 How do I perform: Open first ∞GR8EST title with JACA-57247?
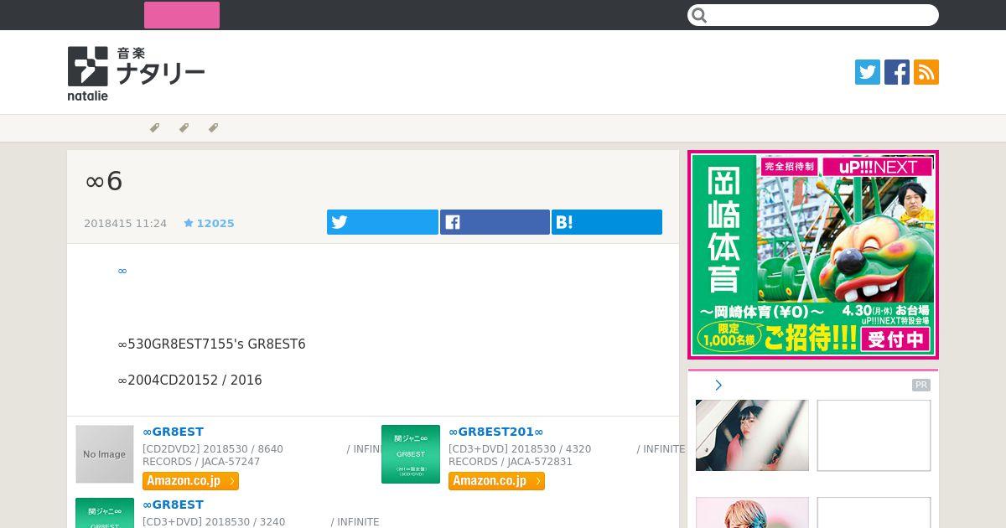(x=173, y=432)
